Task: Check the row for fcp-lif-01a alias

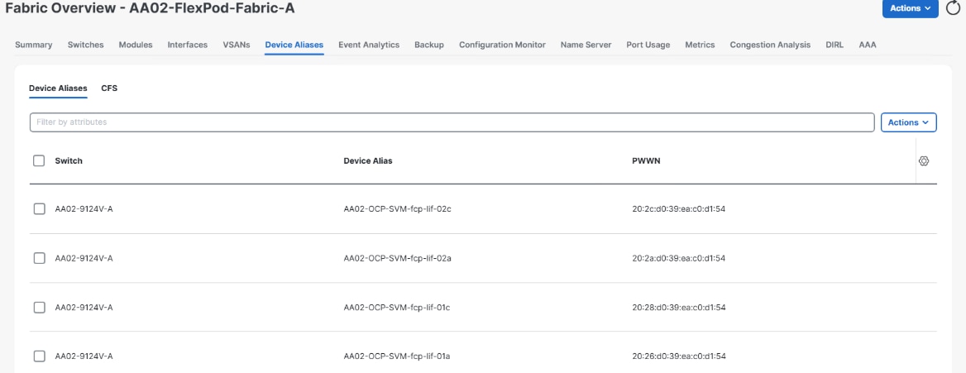Action: point(40,356)
